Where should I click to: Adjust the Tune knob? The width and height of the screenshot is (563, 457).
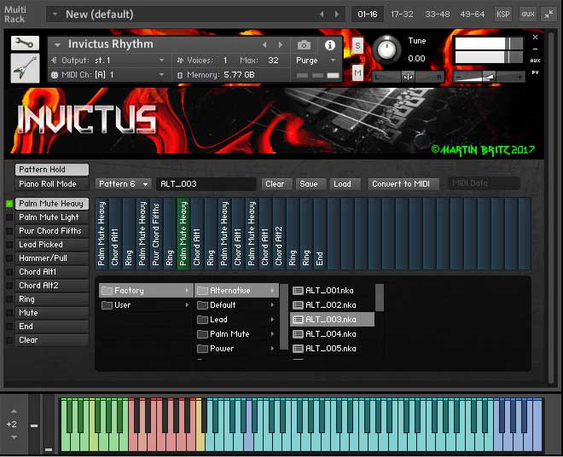tap(387, 49)
